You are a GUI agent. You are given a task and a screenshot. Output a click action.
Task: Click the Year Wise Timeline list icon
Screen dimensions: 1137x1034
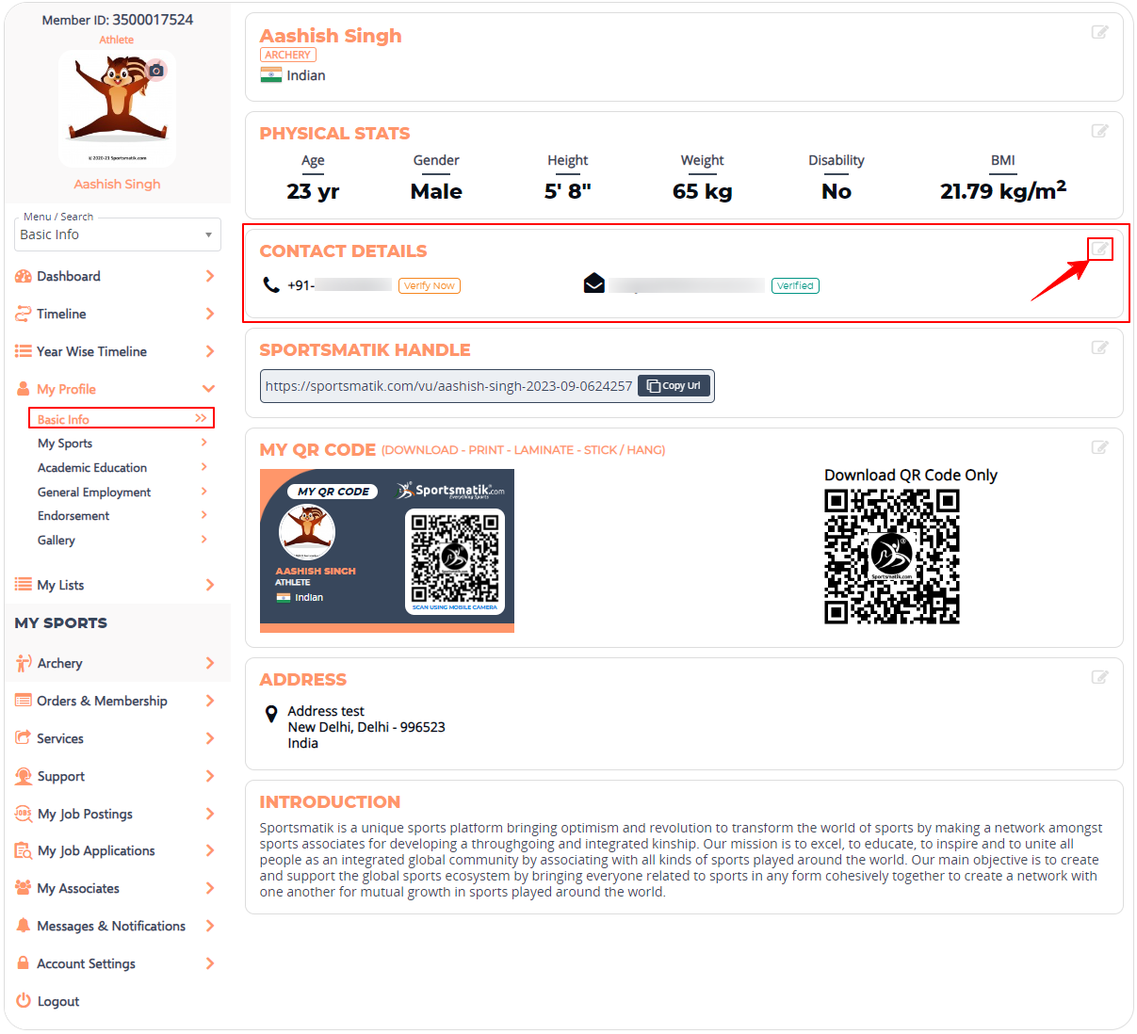(24, 351)
